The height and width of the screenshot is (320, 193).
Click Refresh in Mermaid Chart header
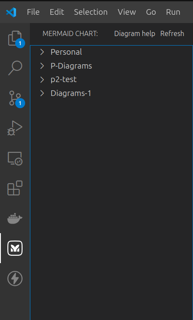tap(172, 33)
